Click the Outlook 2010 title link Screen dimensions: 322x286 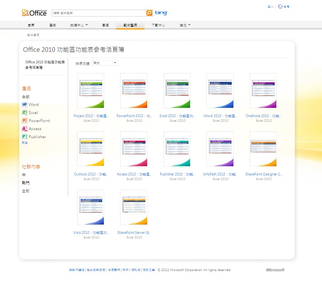coord(90,174)
